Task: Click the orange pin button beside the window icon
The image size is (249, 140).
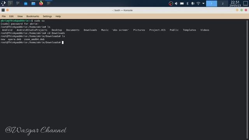Action: (x=7, y=10)
